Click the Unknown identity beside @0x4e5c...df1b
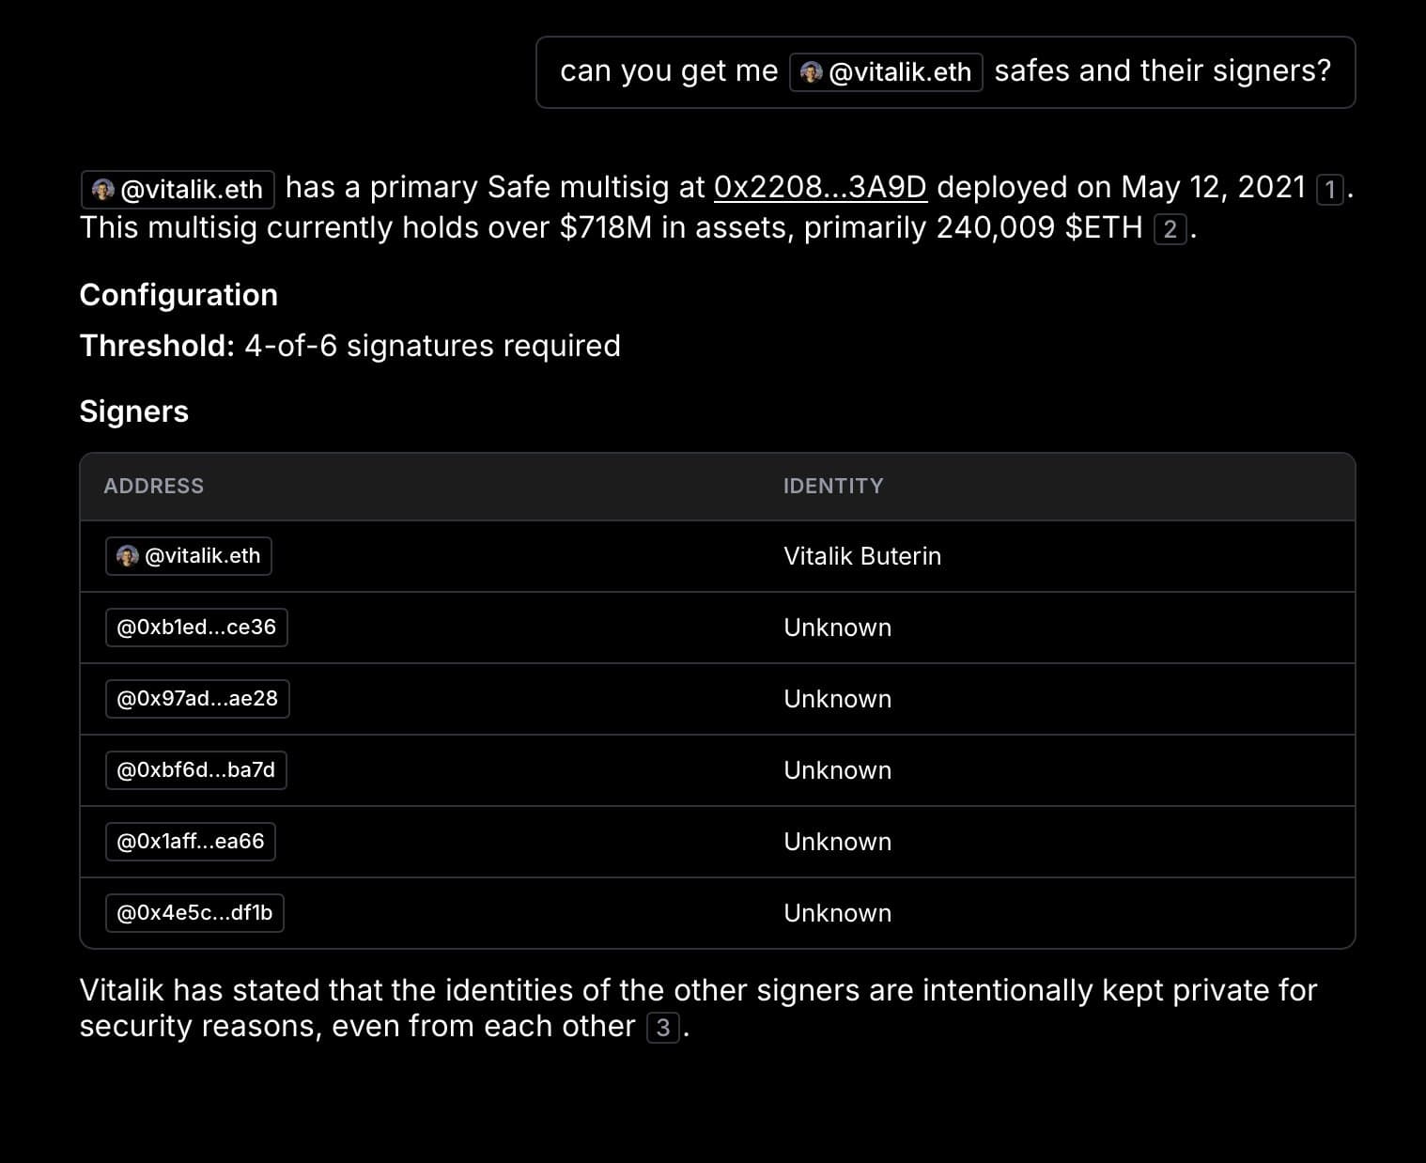The image size is (1426, 1163). pos(837,913)
